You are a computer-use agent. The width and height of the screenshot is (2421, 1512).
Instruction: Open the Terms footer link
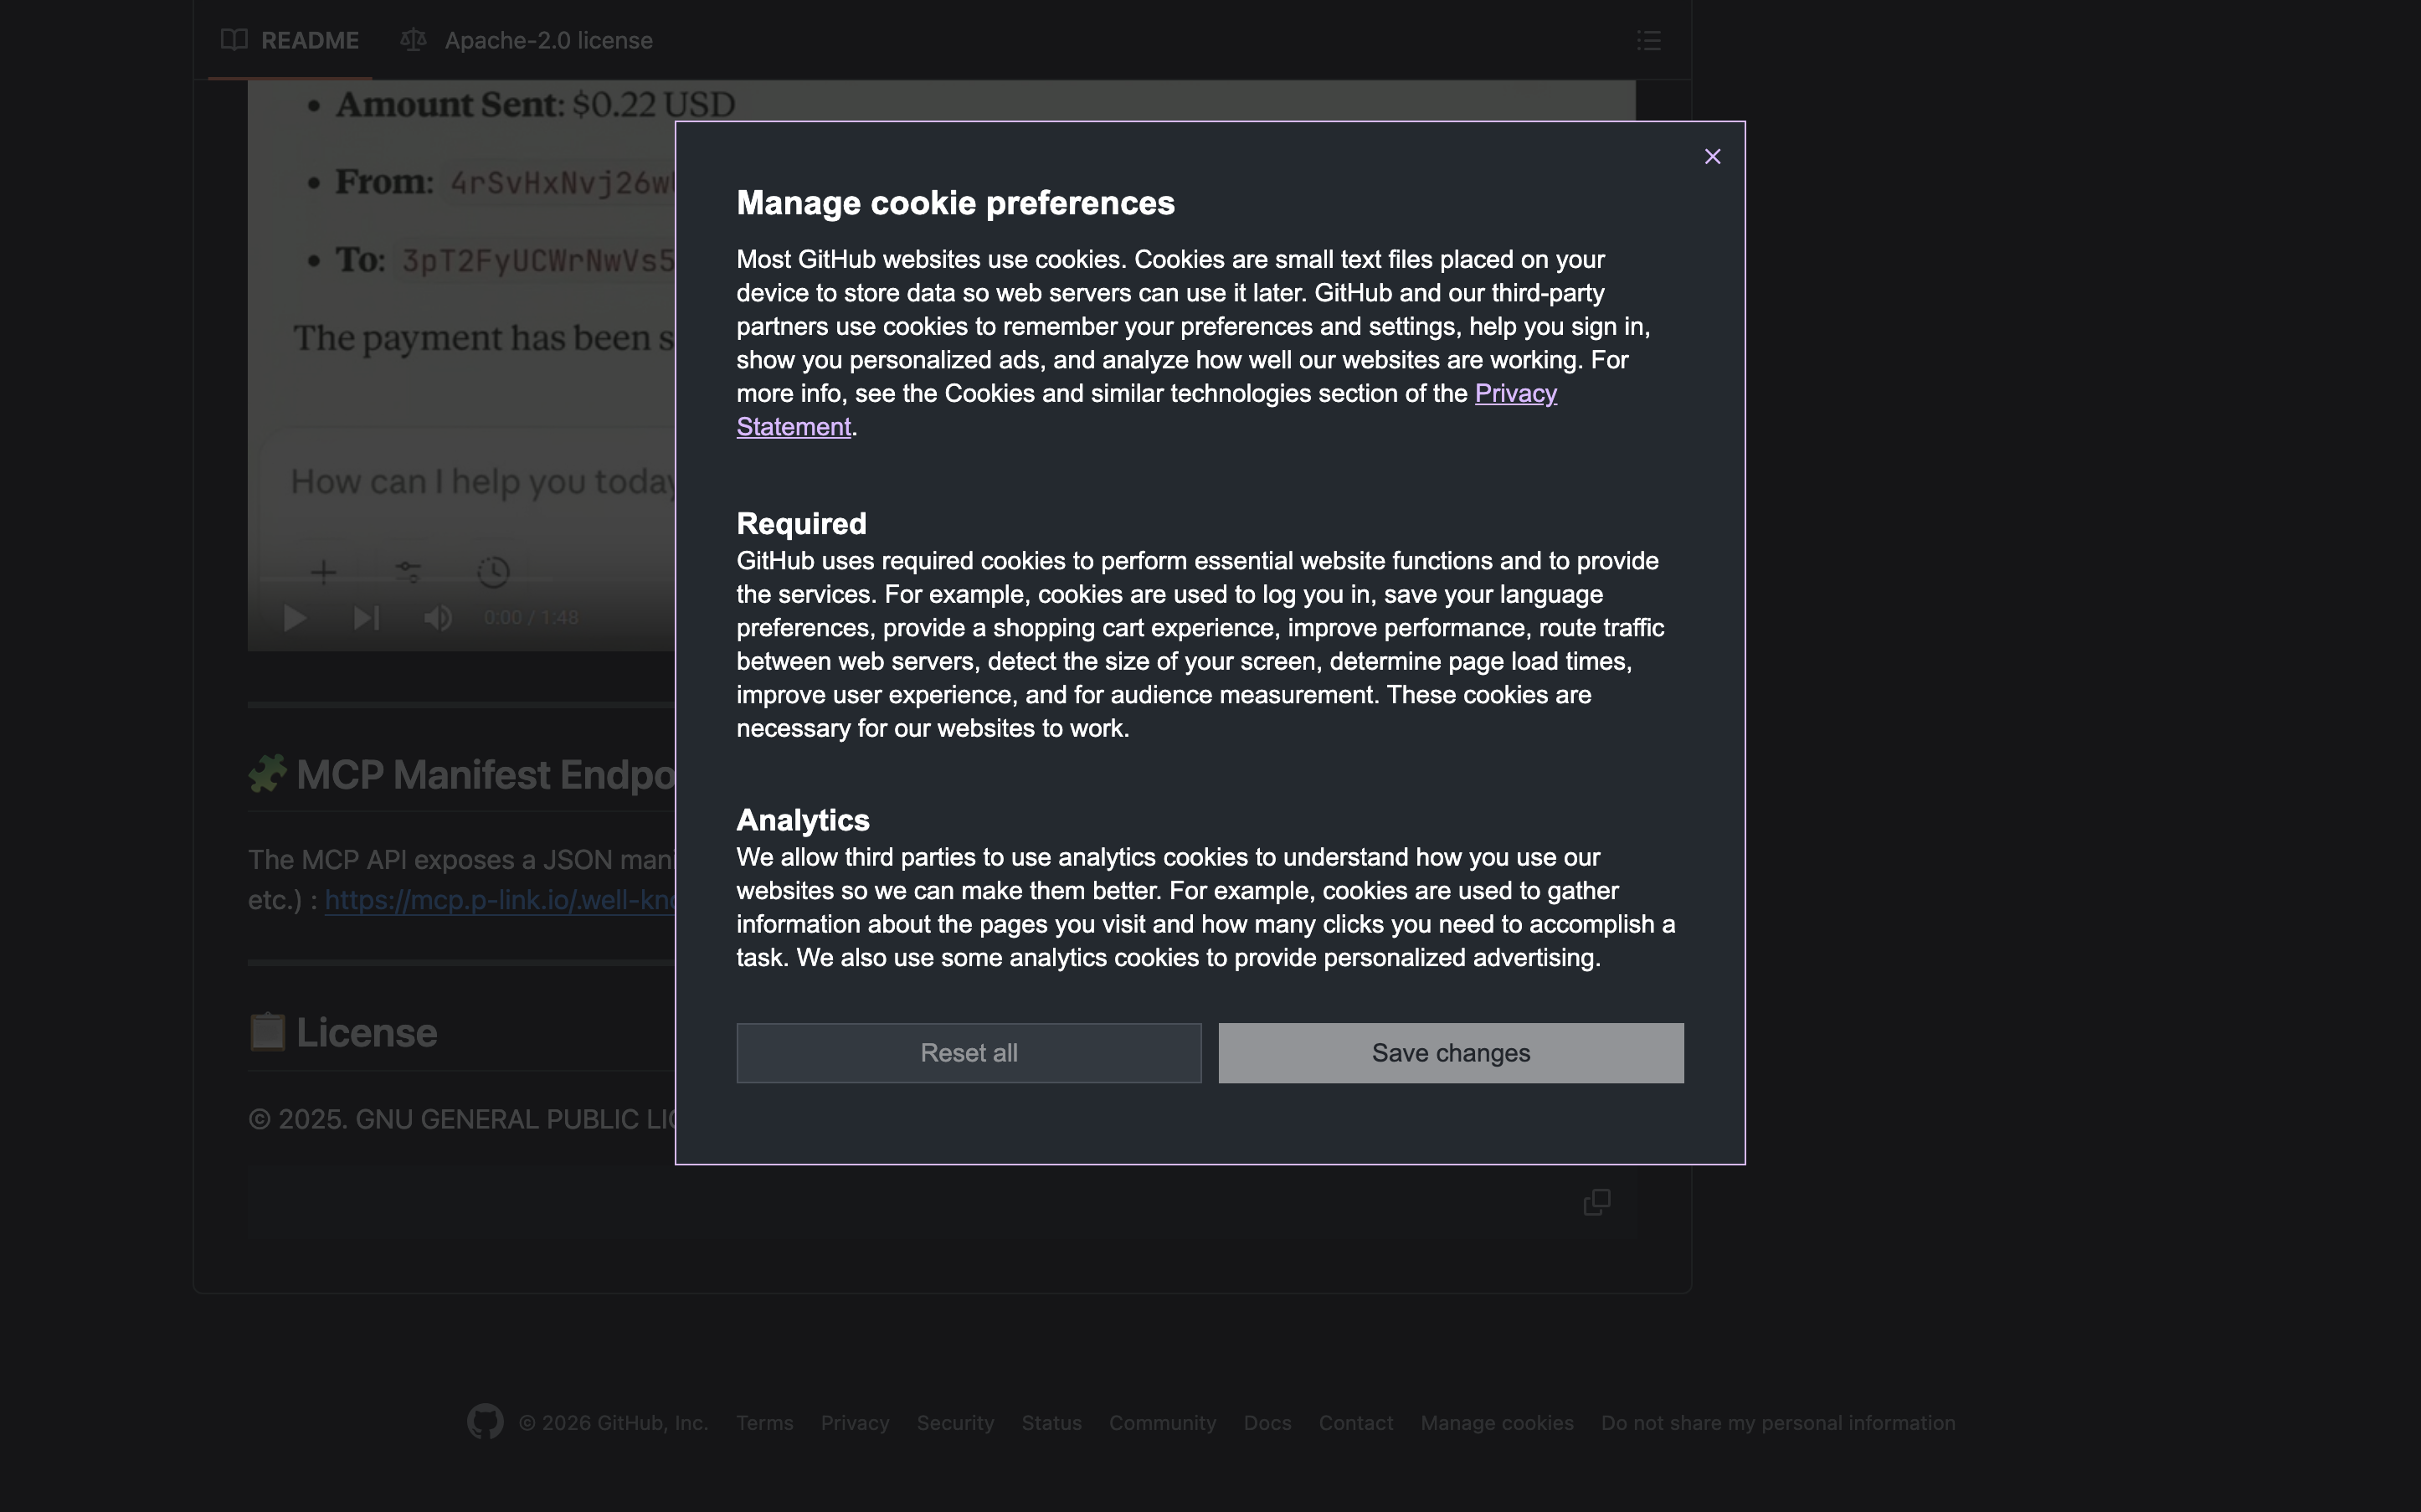[x=763, y=1423]
